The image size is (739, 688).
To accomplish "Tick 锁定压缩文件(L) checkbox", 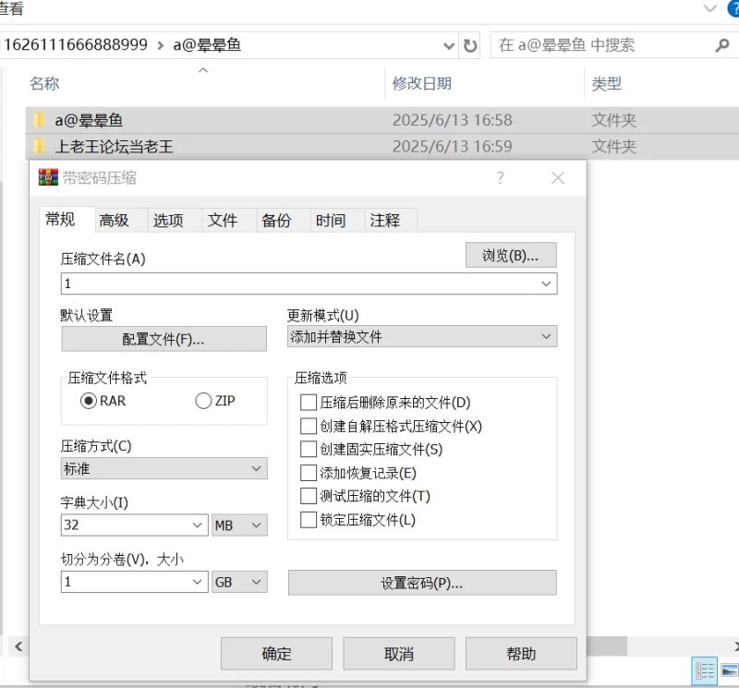I will click(309, 520).
